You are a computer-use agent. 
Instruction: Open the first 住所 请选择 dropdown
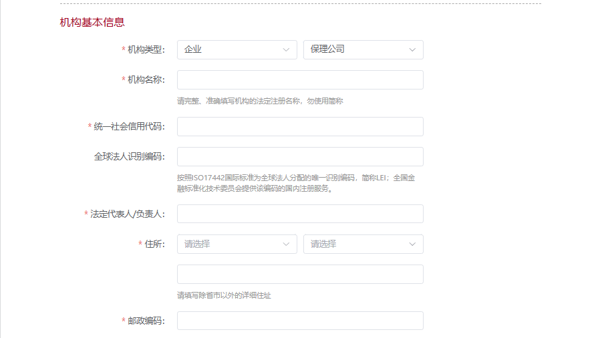pos(237,244)
